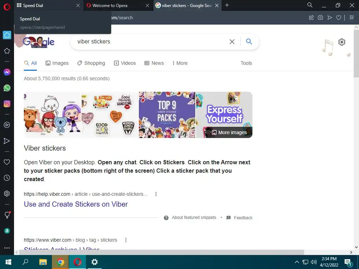Open the Search tabs magnifier icon

click(310, 5)
